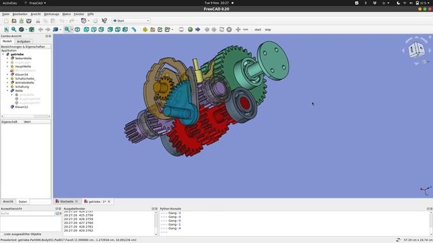
Task: Switch to the Aufgaben tab
Action: pos(24,41)
